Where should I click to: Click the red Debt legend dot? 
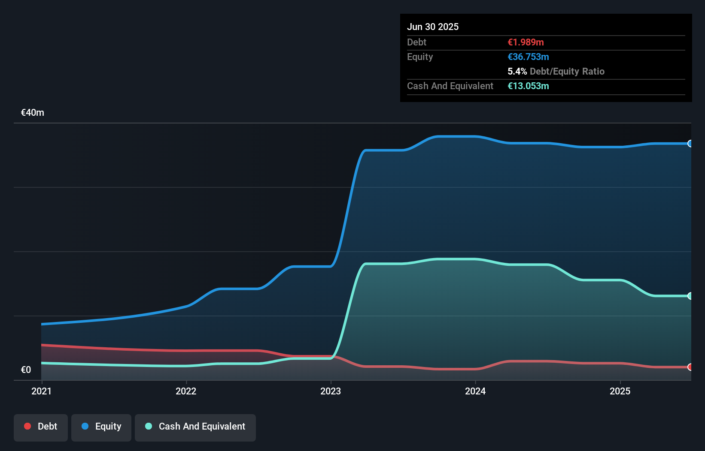[x=27, y=426]
